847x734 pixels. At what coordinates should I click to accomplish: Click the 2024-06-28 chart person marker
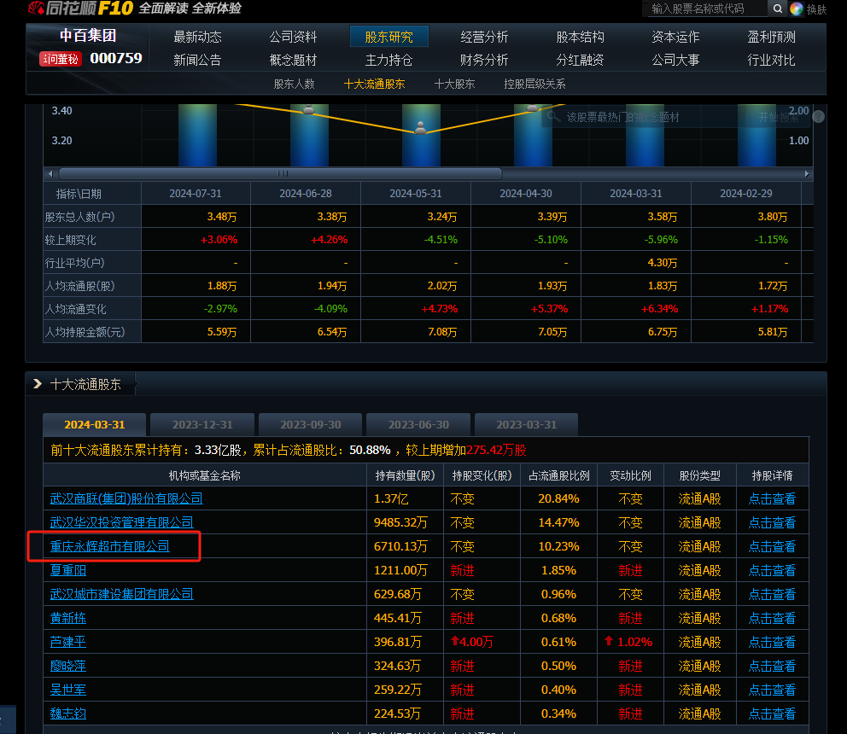pos(308,109)
